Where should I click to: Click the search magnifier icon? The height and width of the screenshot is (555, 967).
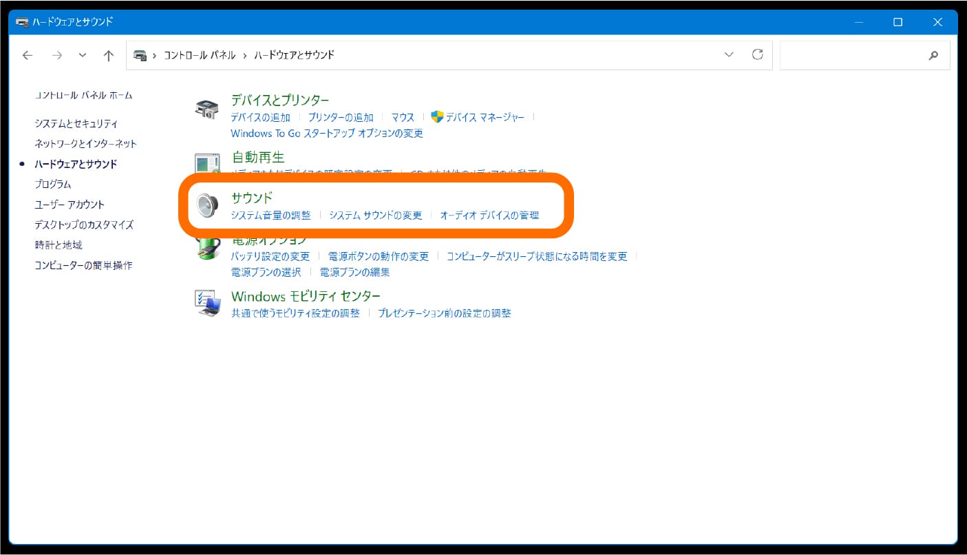point(933,55)
